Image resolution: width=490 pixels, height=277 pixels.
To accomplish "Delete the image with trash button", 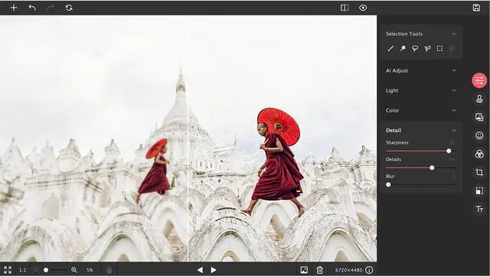I will coord(319,270).
